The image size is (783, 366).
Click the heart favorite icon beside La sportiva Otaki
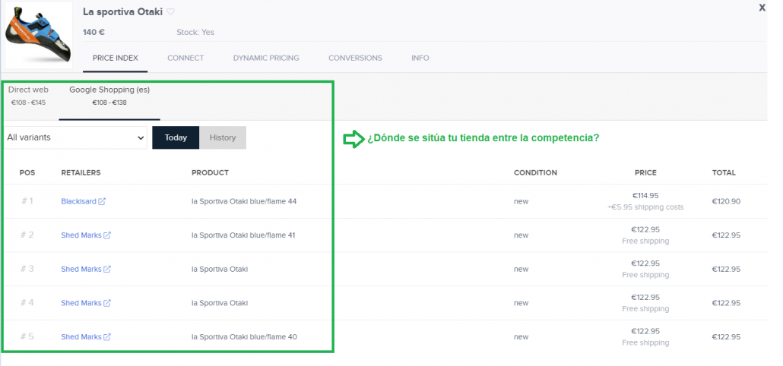171,12
